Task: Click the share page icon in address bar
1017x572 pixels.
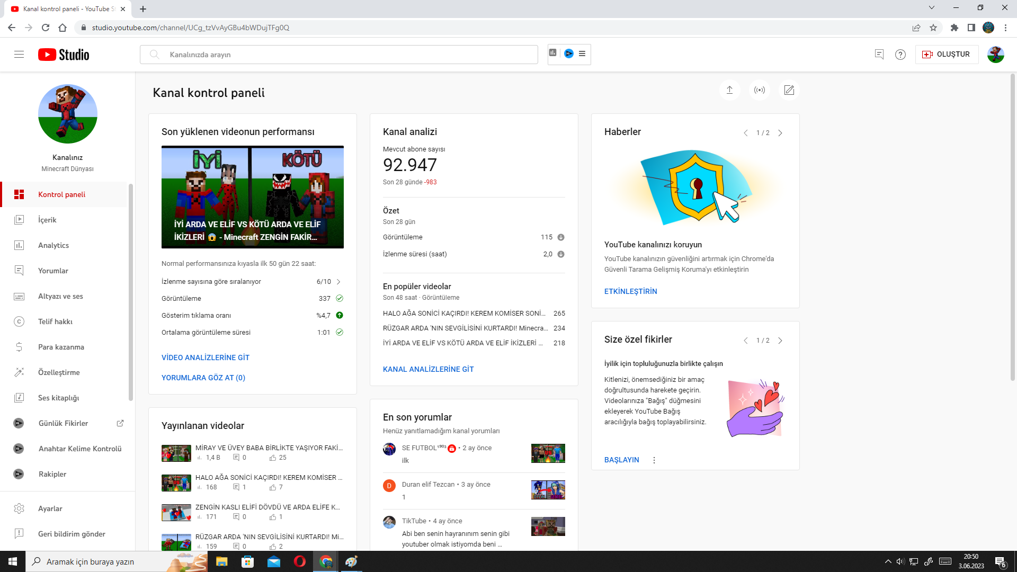Action: [x=916, y=28]
